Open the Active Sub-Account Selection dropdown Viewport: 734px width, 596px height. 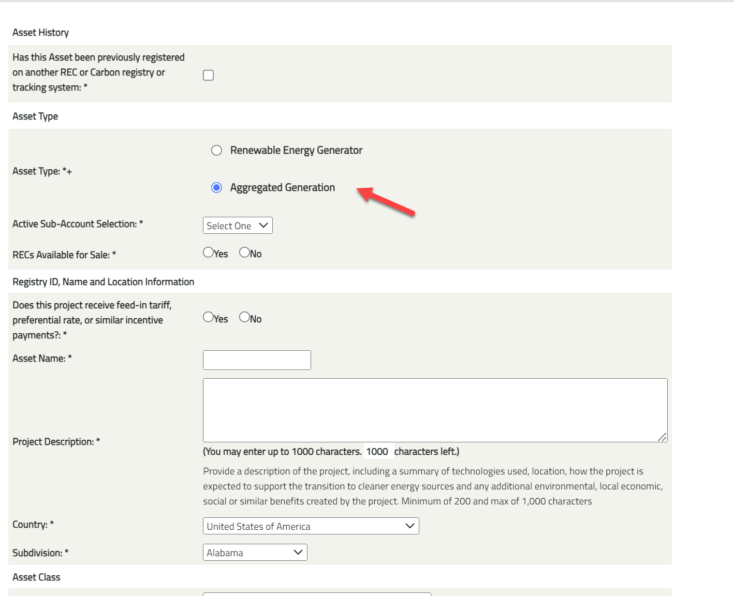click(x=238, y=225)
